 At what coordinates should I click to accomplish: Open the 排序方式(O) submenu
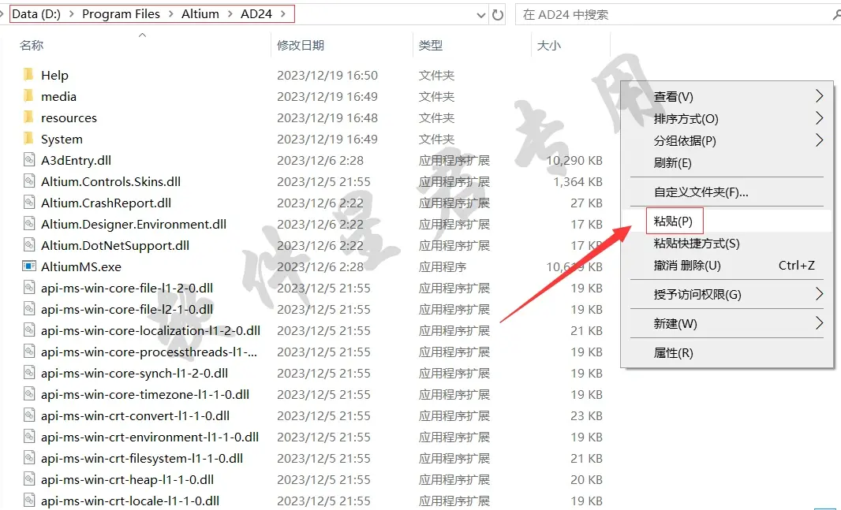[x=727, y=118]
